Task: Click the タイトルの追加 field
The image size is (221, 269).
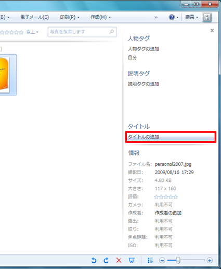Action: pos(171,137)
